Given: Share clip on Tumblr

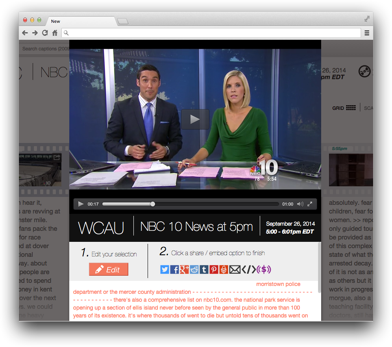Looking at the screenshot, I should [204, 269].
